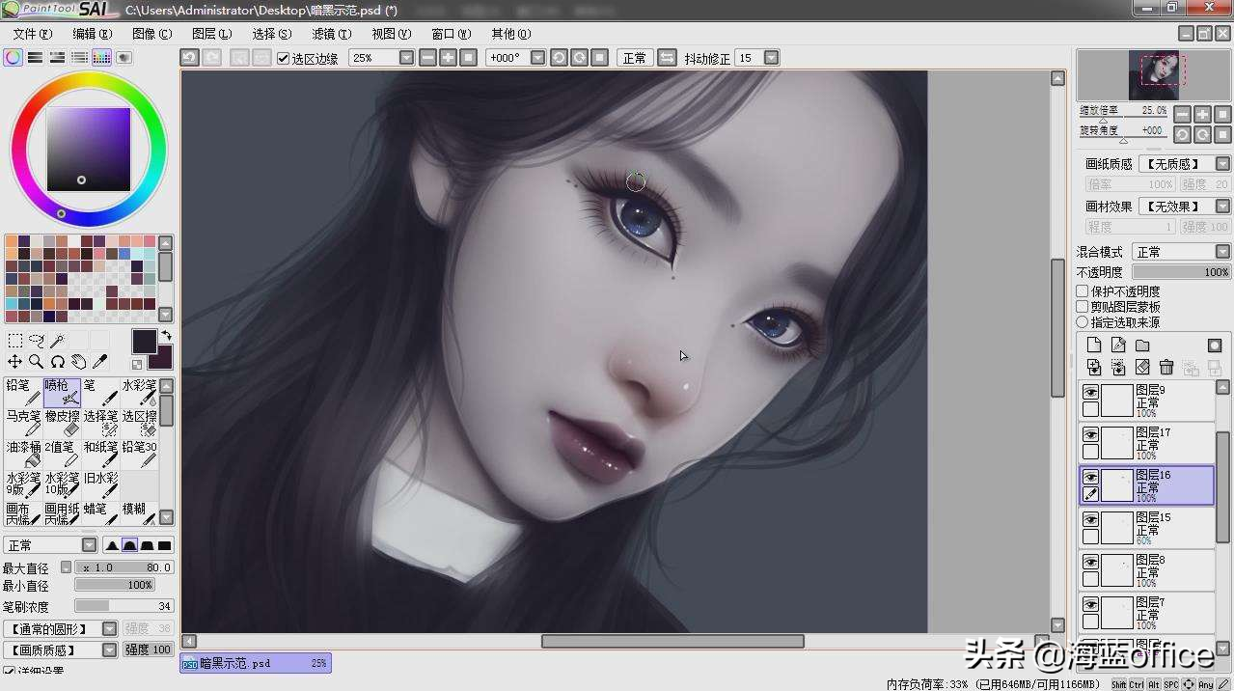The height and width of the screenshot is (691, 1234).
Task: Open the 混合模式 blending mode dropdown
Action: click(x=1222, y=252)
